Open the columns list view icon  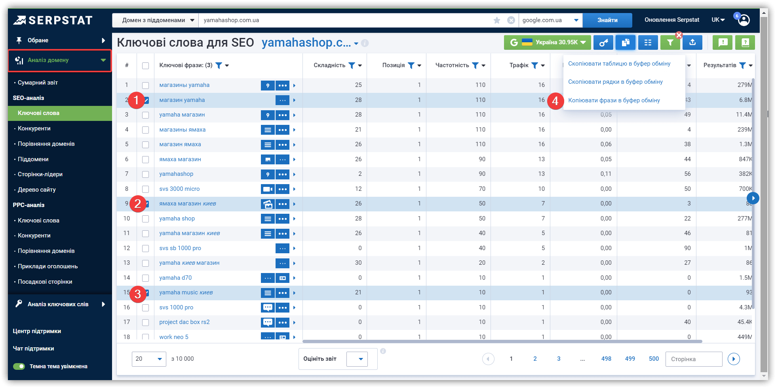pos(648,42)
